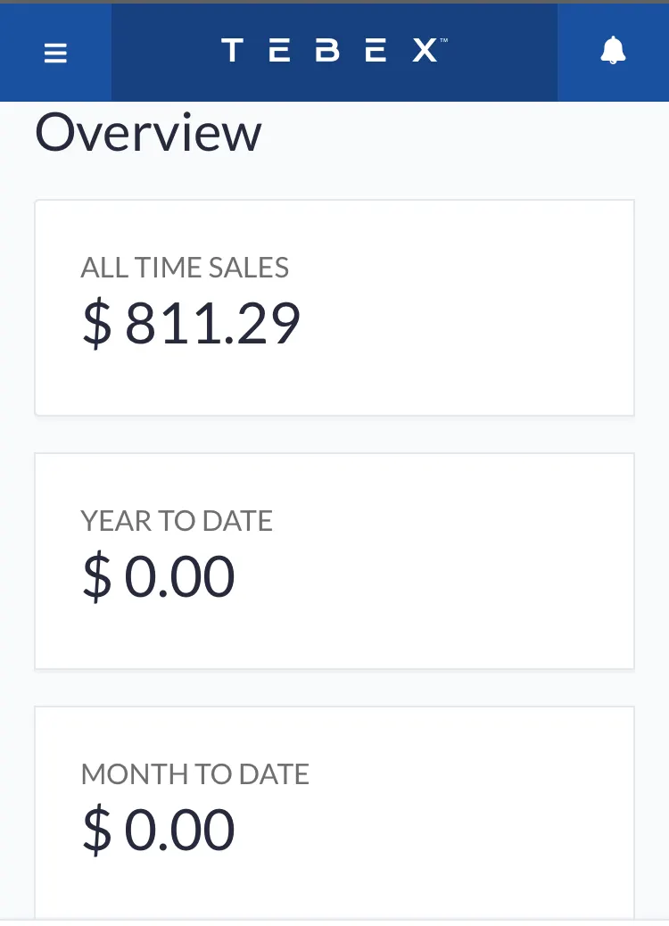Click the dollar sign before 811.29

tap(96, 323)
